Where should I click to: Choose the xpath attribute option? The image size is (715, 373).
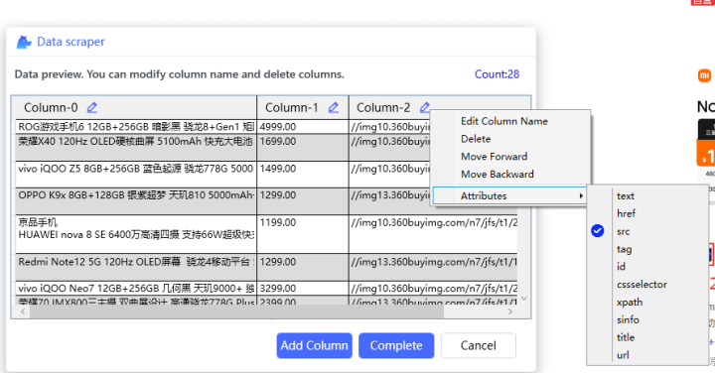click(x=630, y=302)
